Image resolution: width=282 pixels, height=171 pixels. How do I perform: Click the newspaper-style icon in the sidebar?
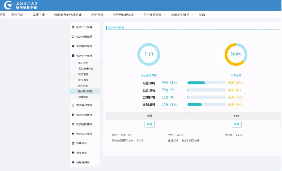click(x=73, y=143)
